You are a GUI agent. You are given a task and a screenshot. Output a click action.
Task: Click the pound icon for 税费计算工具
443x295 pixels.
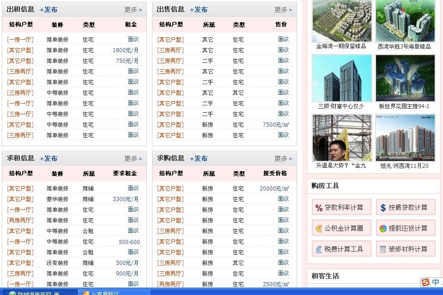coord(319,249)
